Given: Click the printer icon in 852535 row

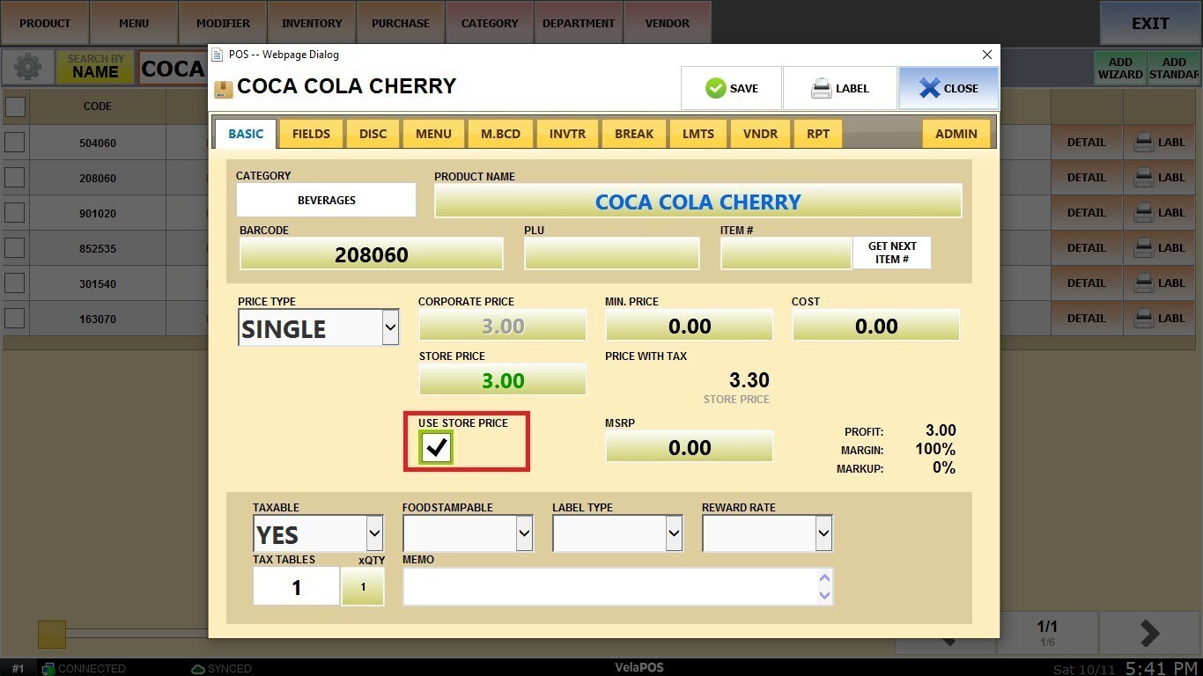Looking at the screenshot, I should pos(1144,248).
